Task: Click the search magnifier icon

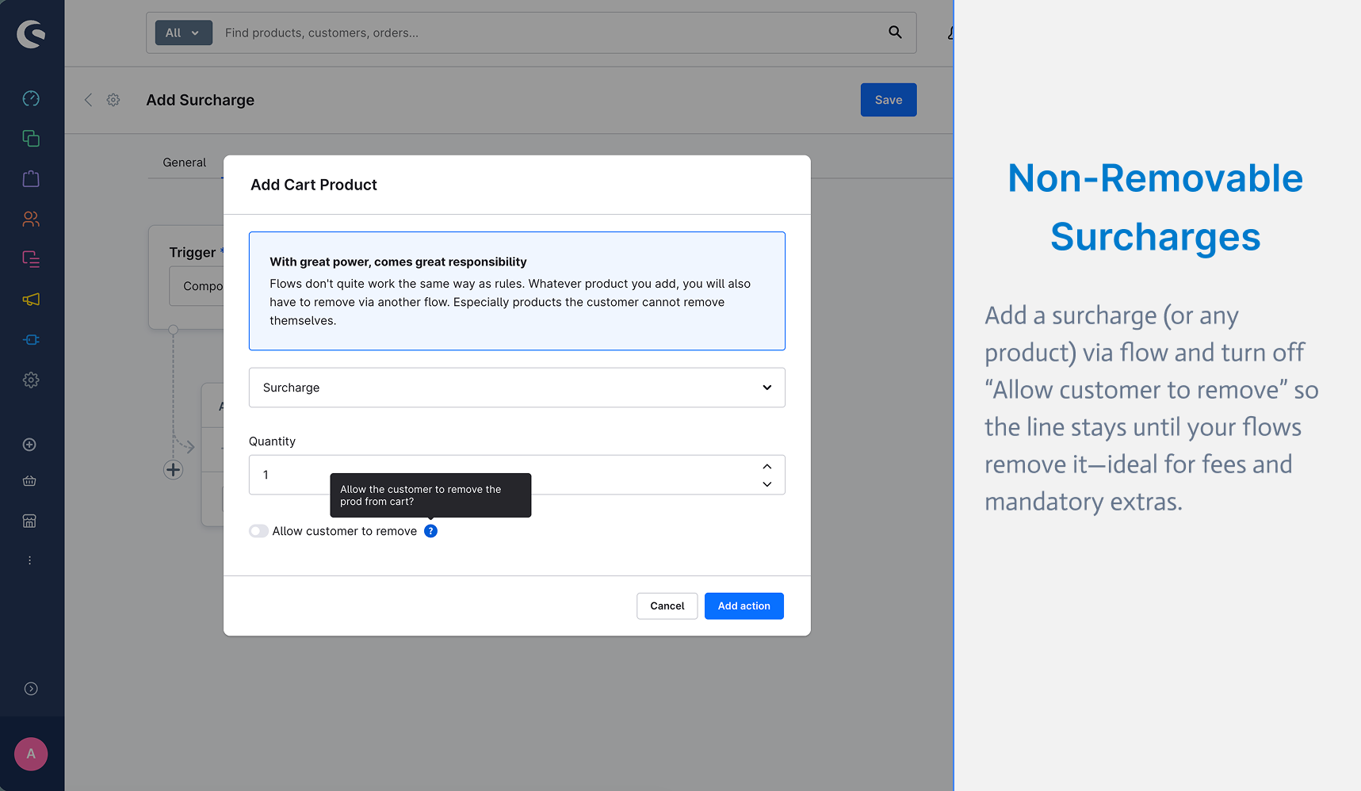Action: point(895,32)
